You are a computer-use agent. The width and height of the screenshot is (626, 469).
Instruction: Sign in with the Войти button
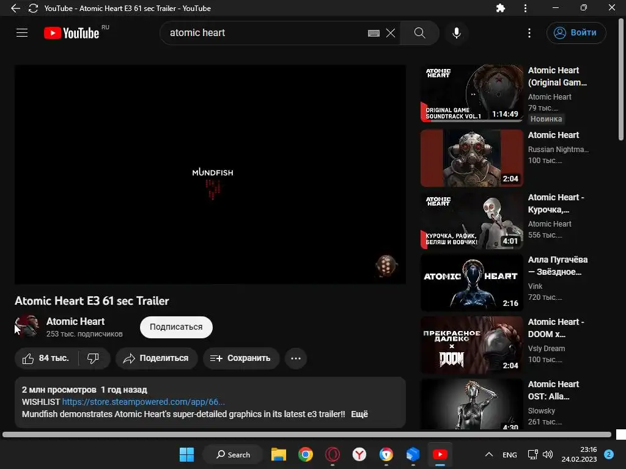(x=576, y=33)
